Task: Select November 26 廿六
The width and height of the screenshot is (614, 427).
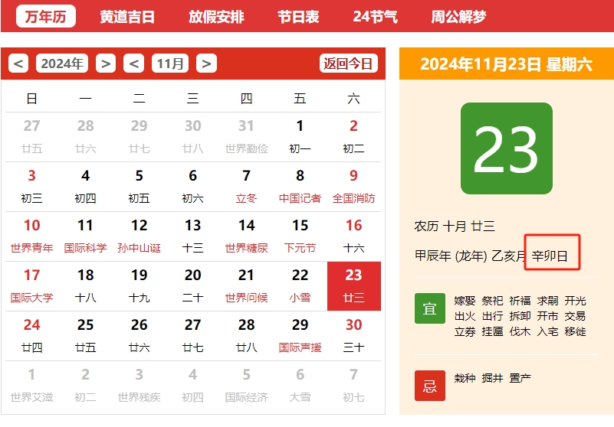Action: point(139,336)
